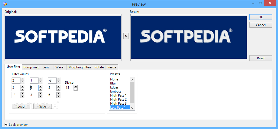
Task: Click the bottom-right filter value field (6)
Action: point(52,95)
